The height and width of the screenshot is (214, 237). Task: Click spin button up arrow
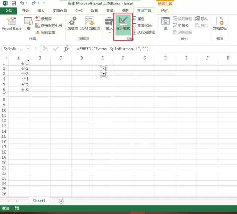click(103, 69)
